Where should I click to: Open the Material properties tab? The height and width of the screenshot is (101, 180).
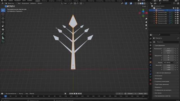point(150,80)
